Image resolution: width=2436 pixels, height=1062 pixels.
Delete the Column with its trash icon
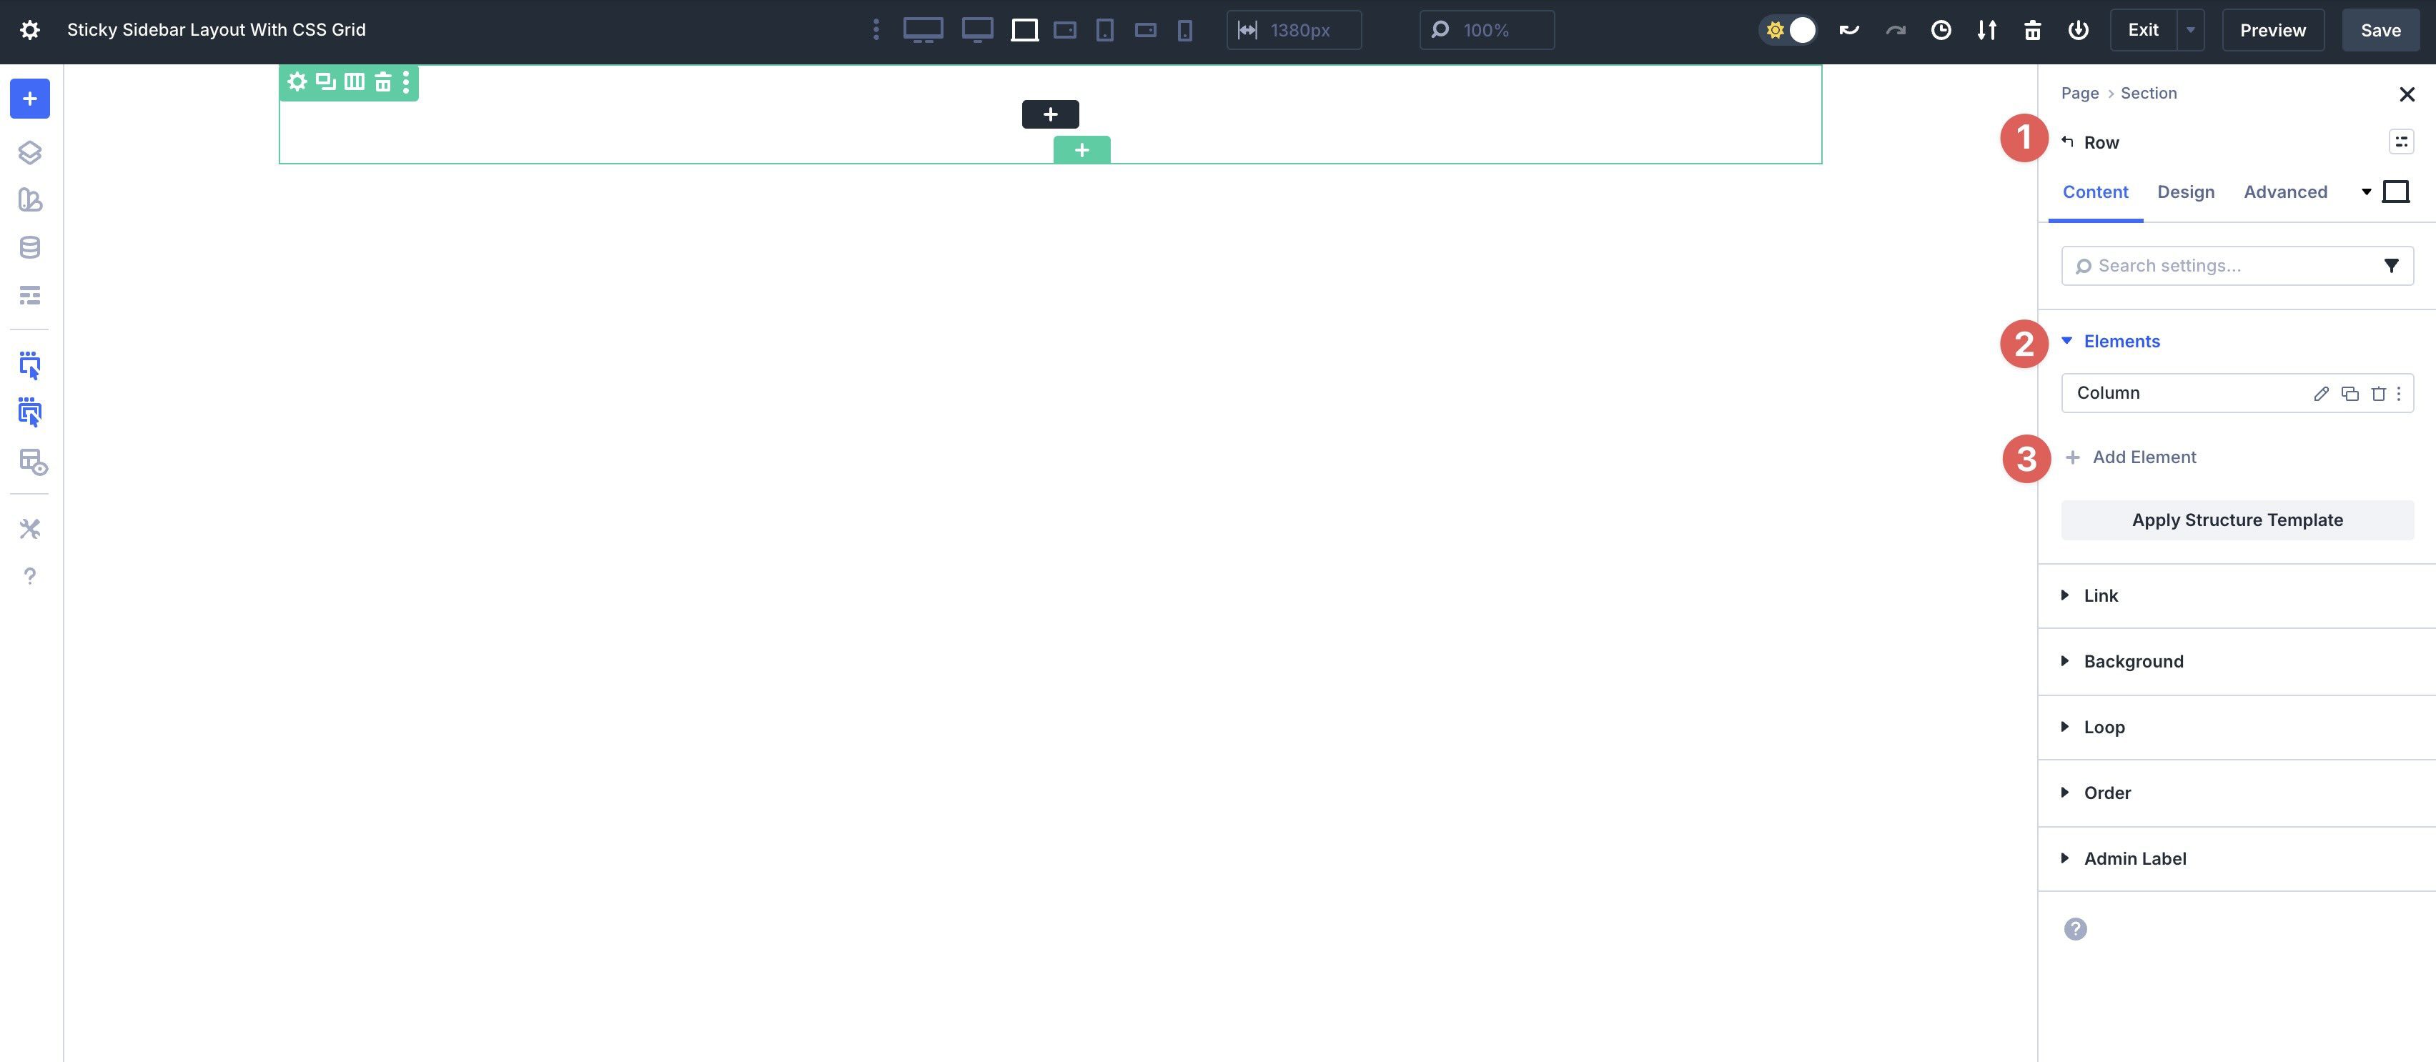[2380, 392]
